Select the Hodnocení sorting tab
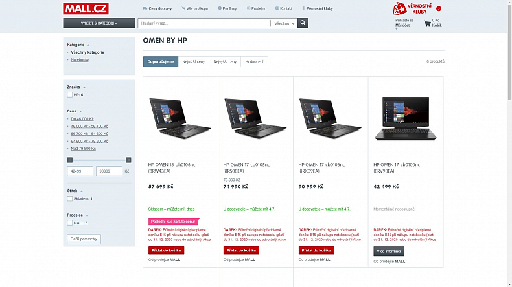 254,61
